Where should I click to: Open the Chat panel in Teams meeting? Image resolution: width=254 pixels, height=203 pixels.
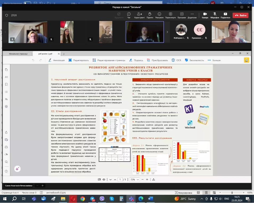coord(129,15)
